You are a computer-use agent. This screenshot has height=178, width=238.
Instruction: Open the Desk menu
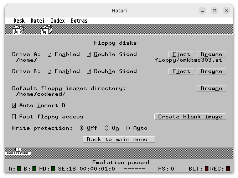coord(19,21)
